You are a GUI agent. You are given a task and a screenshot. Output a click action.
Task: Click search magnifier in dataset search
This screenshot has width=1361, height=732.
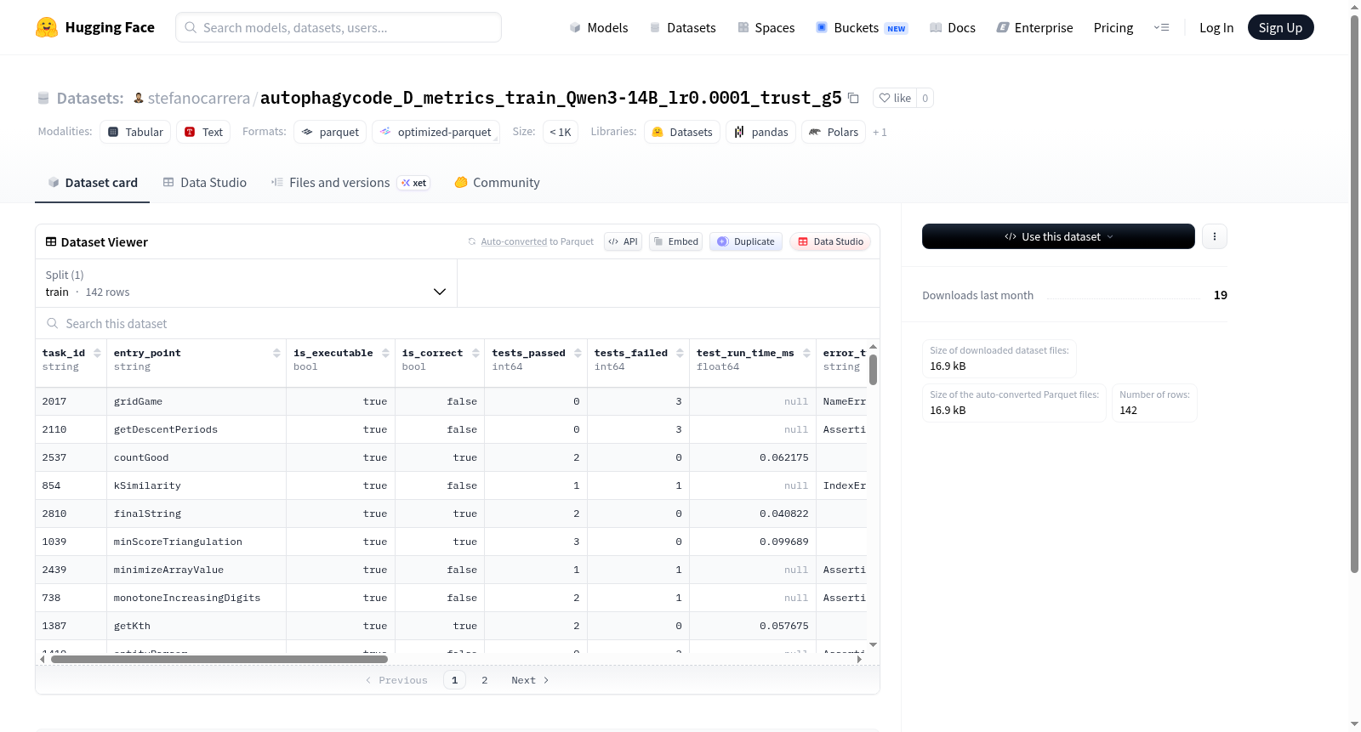[53, 323]
